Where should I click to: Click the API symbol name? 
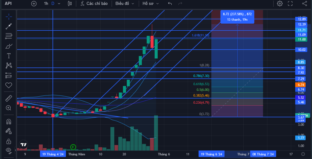click(x=8, y=4)
